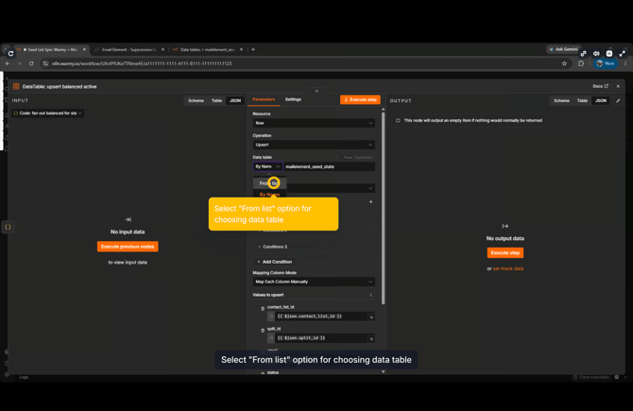Bookmark this page with the star icon

tap(564, 63)
